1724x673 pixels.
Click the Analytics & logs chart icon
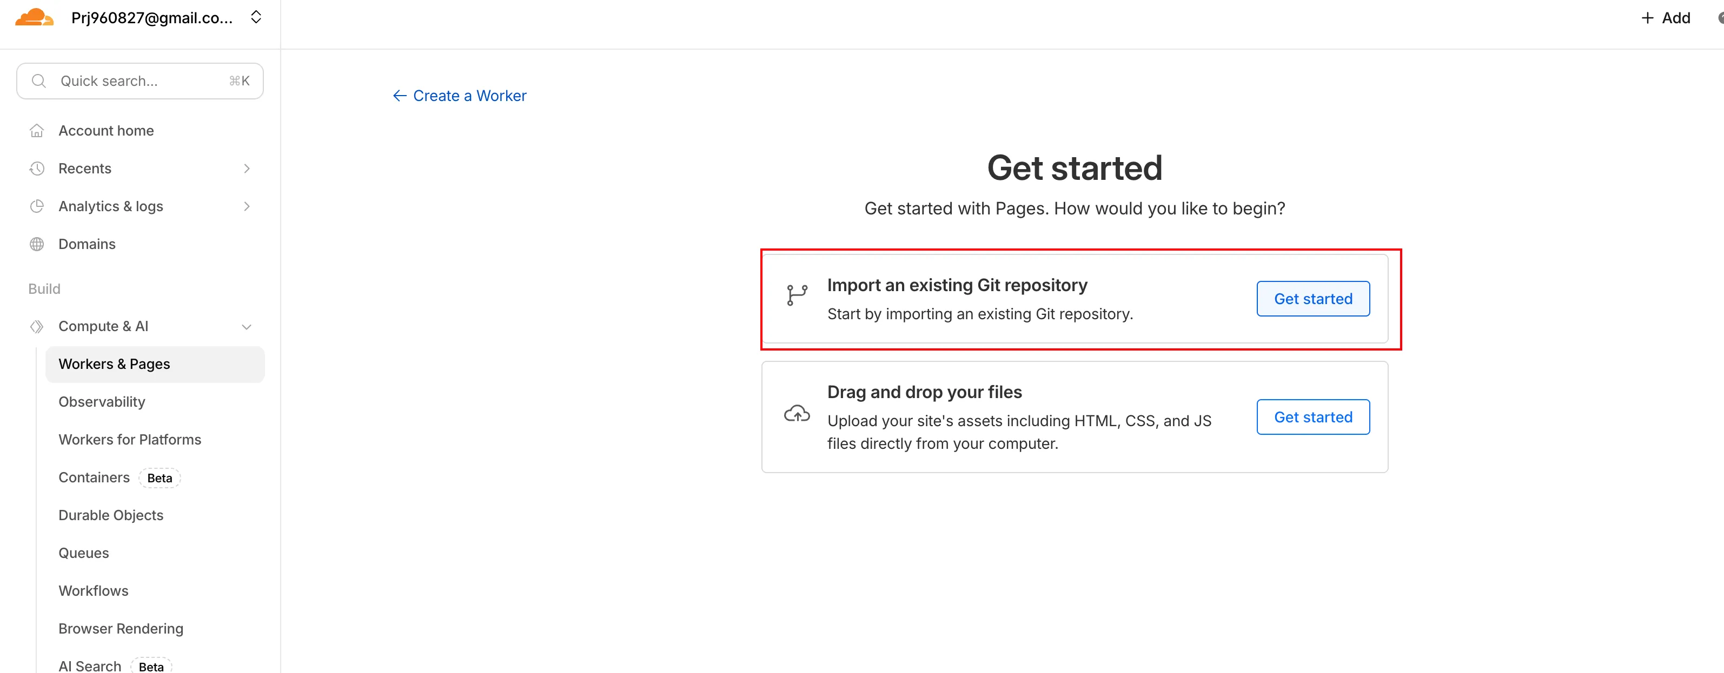click(x=37, y=206)
